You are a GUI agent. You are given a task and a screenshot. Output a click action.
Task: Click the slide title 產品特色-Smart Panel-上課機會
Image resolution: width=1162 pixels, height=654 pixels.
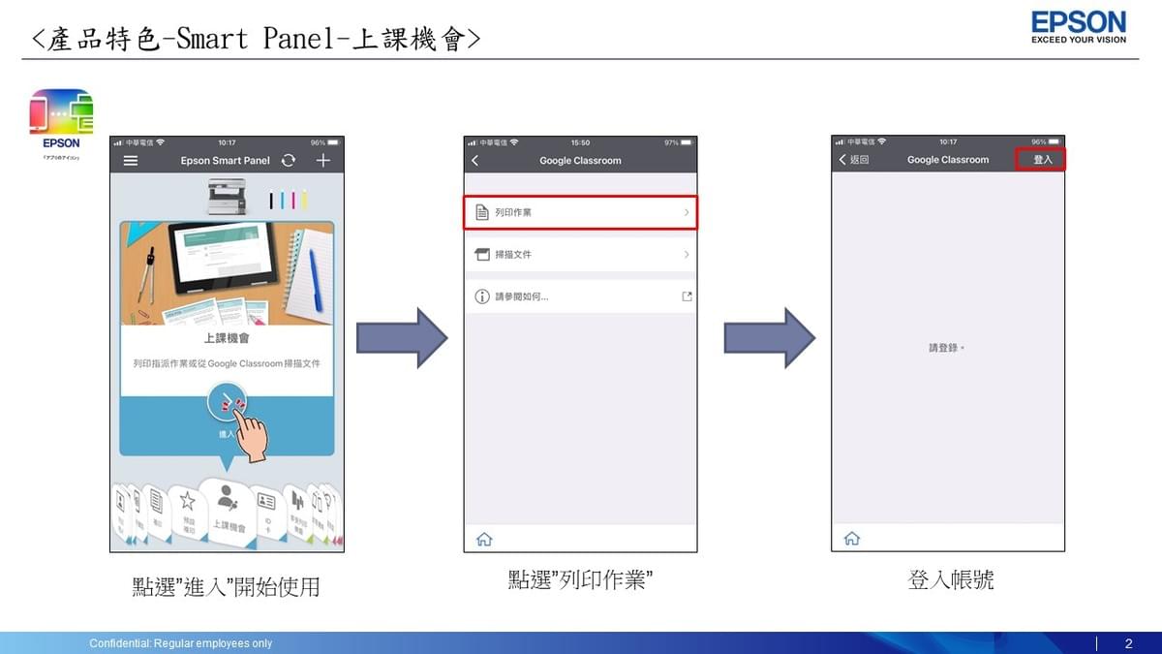point(257,39)
